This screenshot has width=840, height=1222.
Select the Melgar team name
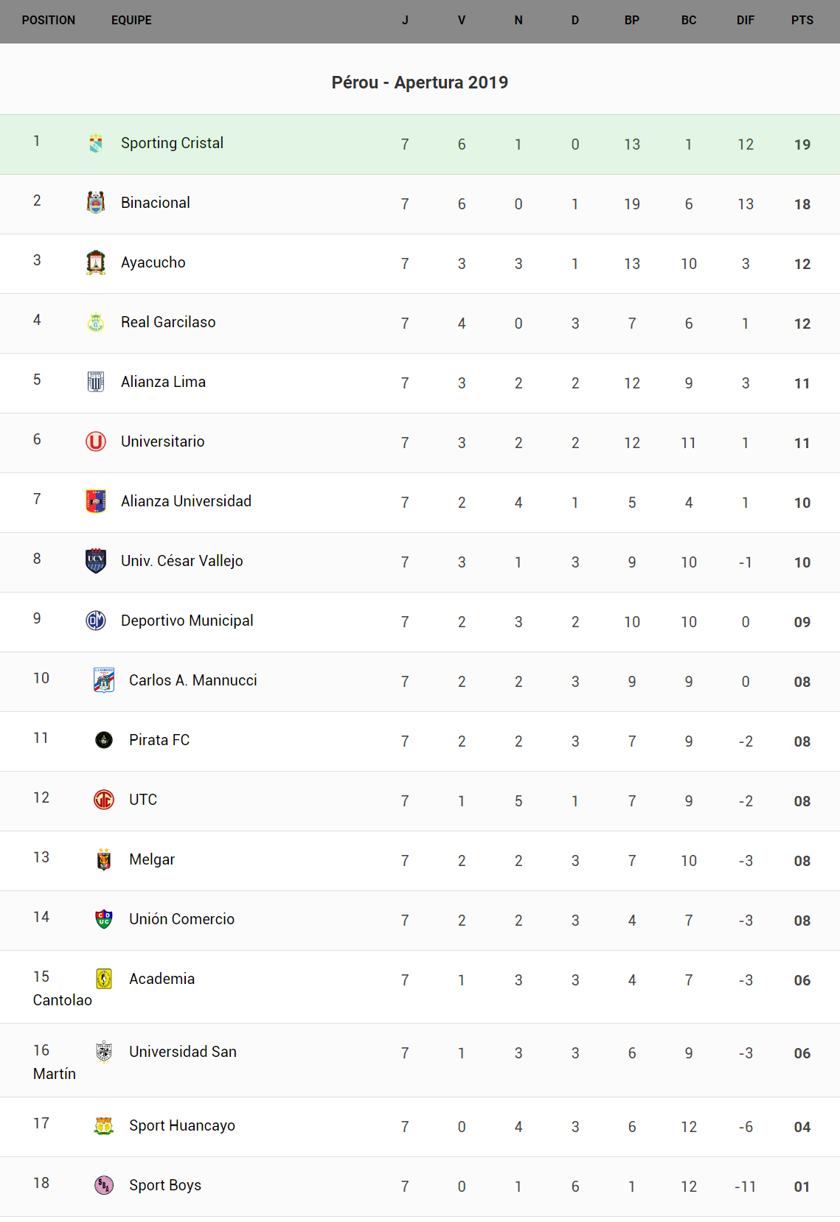click(152, 859)
